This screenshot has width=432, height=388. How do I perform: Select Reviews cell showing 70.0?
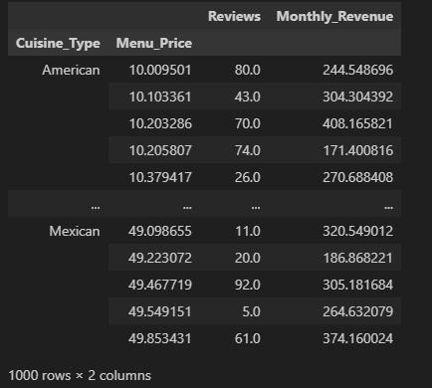[248, 123]
